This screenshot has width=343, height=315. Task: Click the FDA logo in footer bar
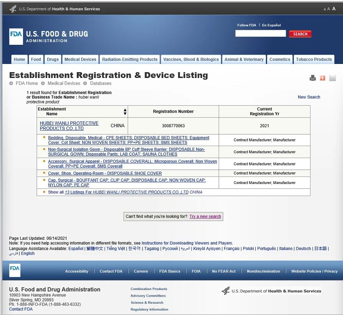tap(15, 270)
